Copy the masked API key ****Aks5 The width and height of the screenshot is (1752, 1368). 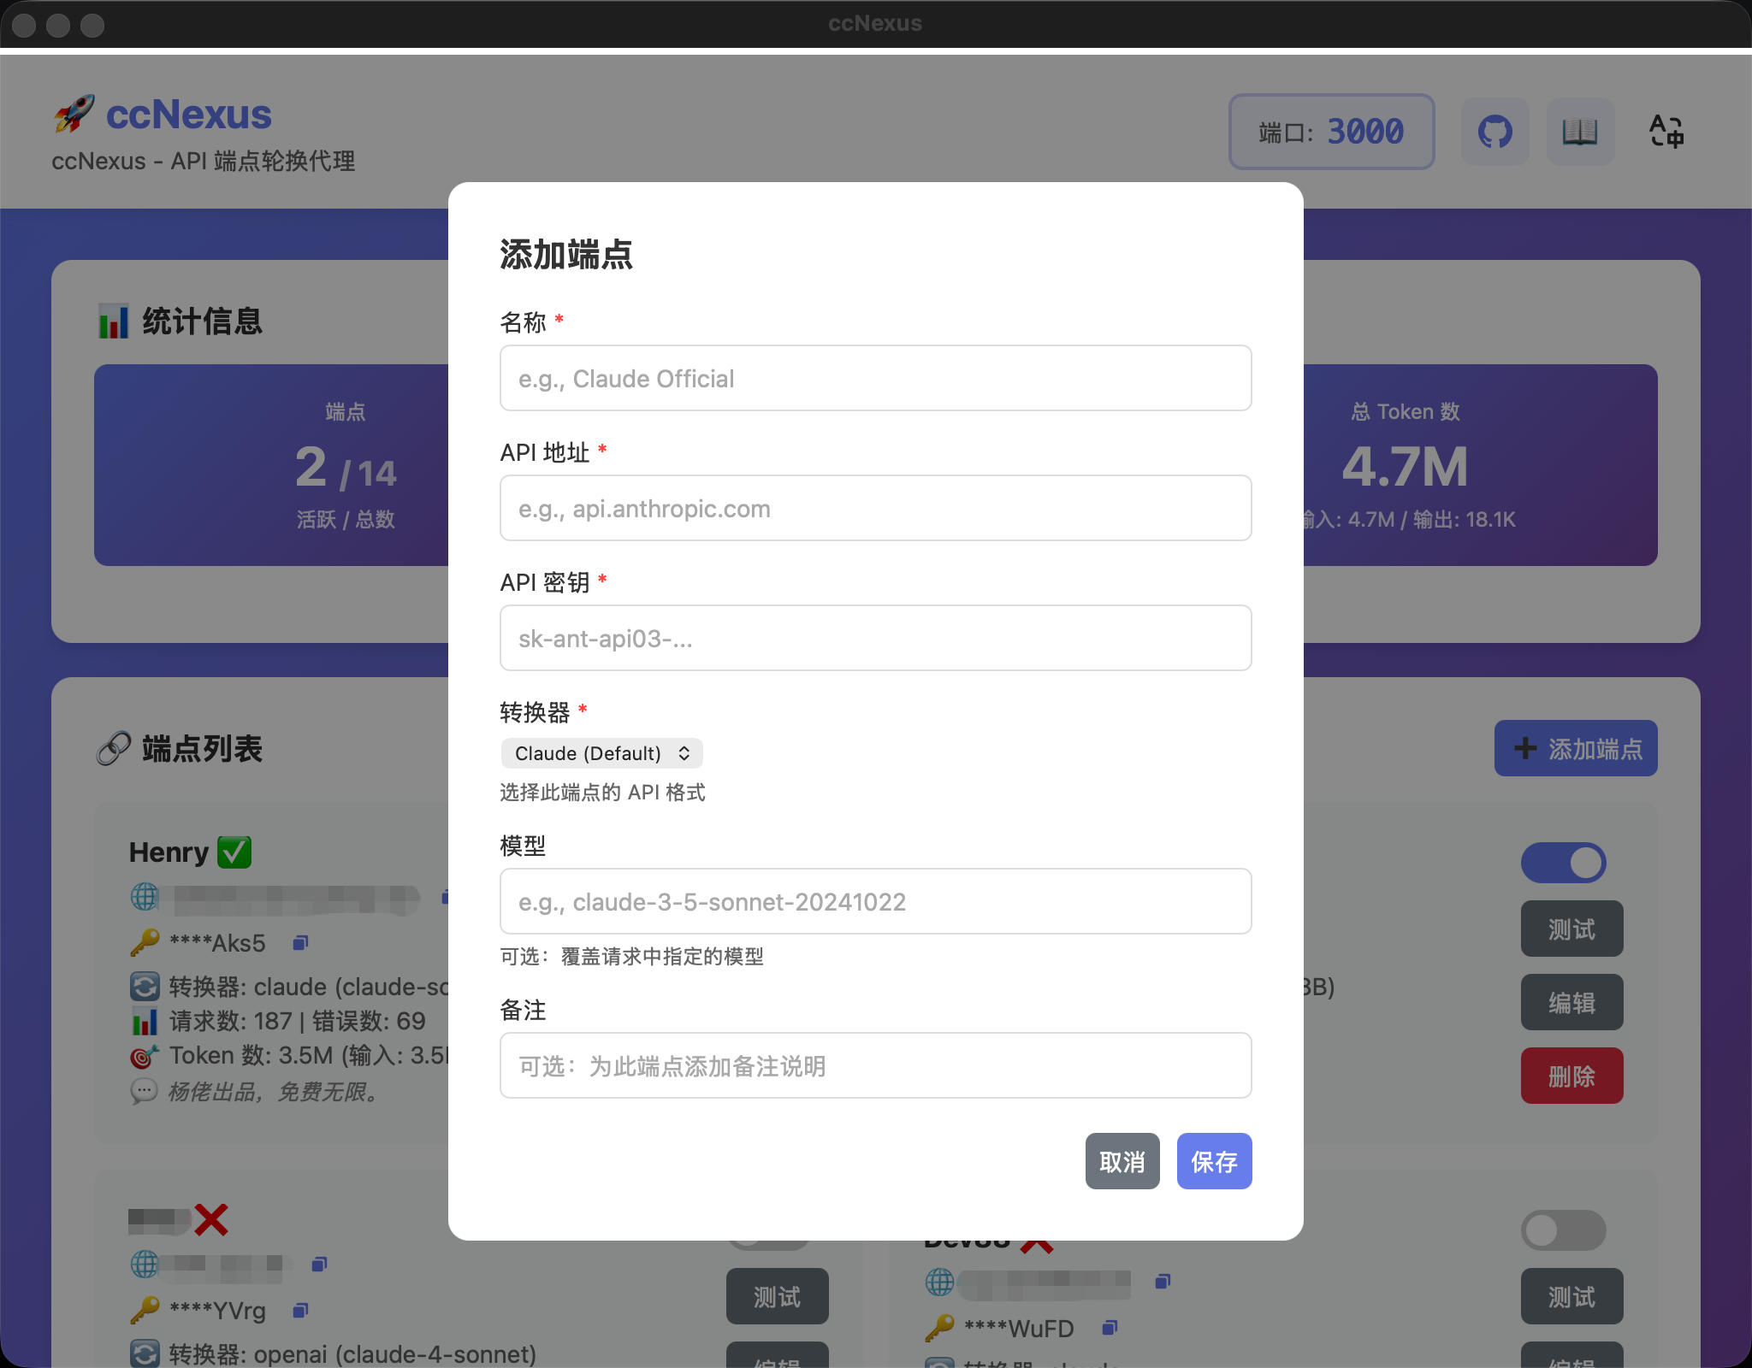tap(299, 942)
